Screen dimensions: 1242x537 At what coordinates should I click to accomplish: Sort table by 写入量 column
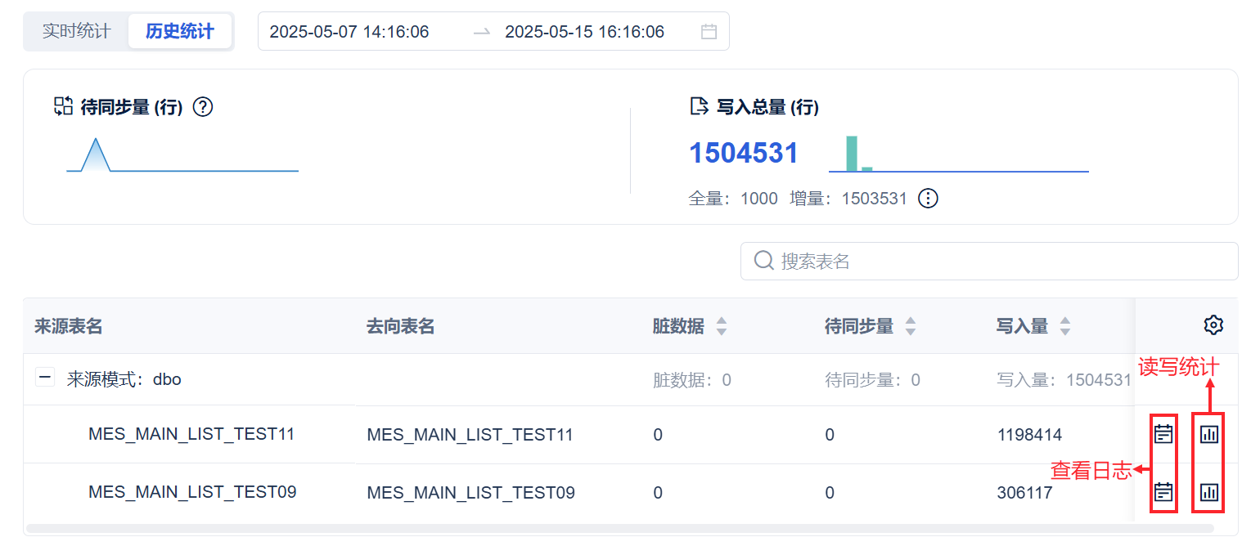point(1064,326)
